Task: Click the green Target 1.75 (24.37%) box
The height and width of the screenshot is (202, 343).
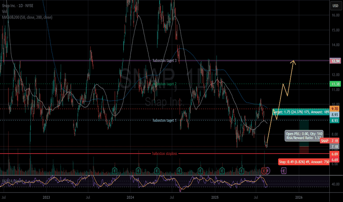Action: coord(301,112)
